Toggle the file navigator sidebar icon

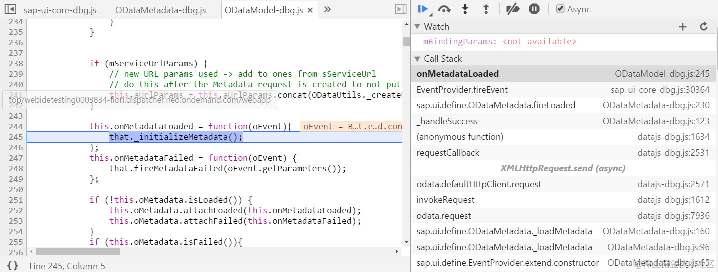tap(10, 9)
